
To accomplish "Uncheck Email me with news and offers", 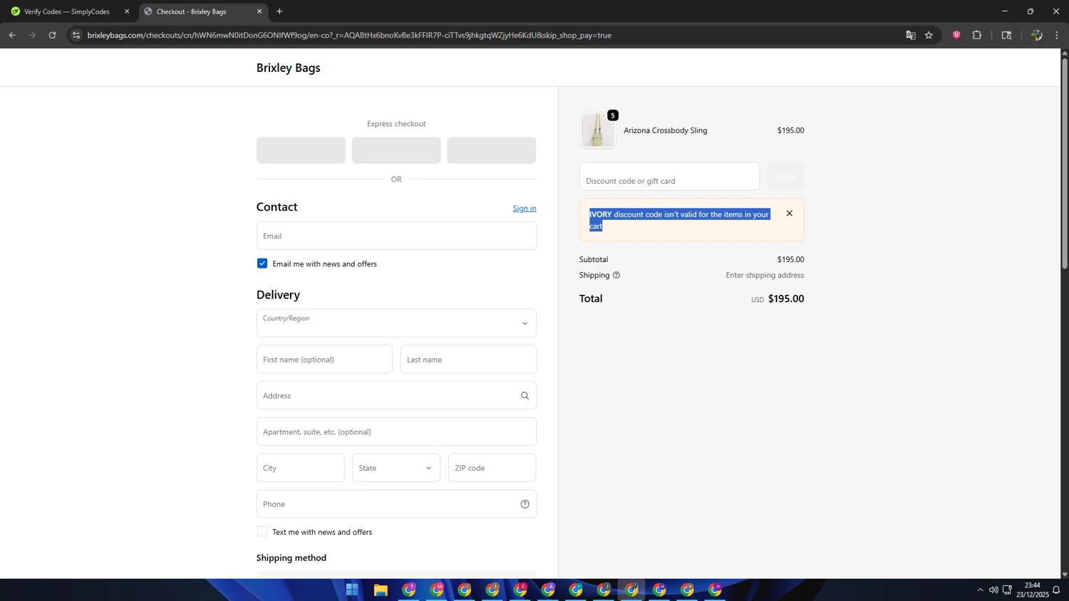I will 262,263.
